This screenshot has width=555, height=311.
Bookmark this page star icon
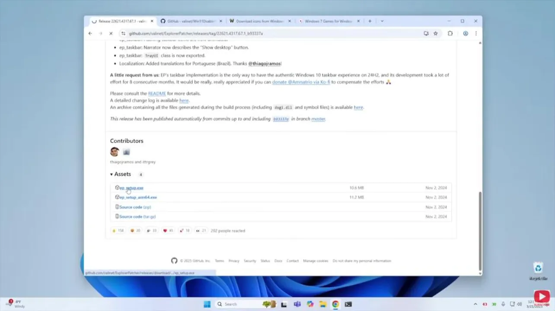(x=436, y=33)
